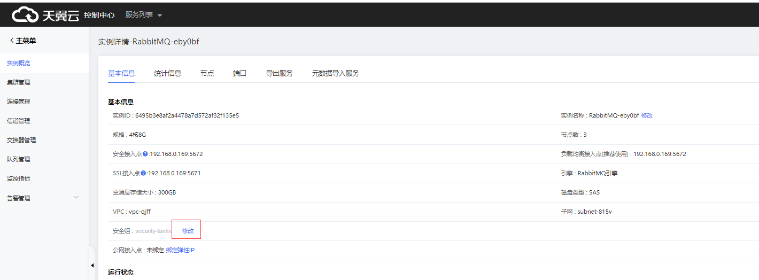Select the 实例ID value text
Viewport: 759px width, 280px height.
pyautogui.click(x=187, y=115)
